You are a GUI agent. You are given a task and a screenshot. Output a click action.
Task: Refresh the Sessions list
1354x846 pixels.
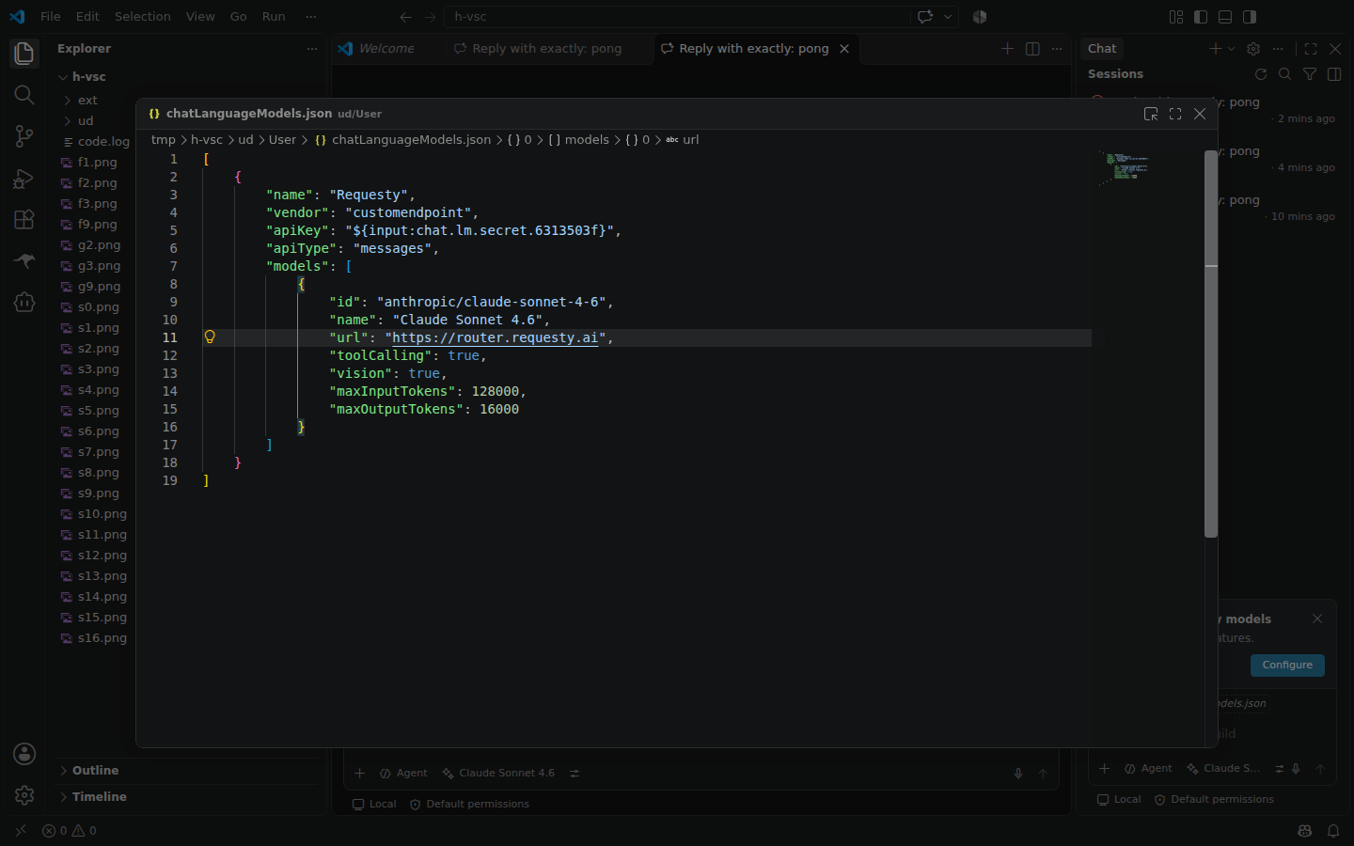coord(1261,74)
